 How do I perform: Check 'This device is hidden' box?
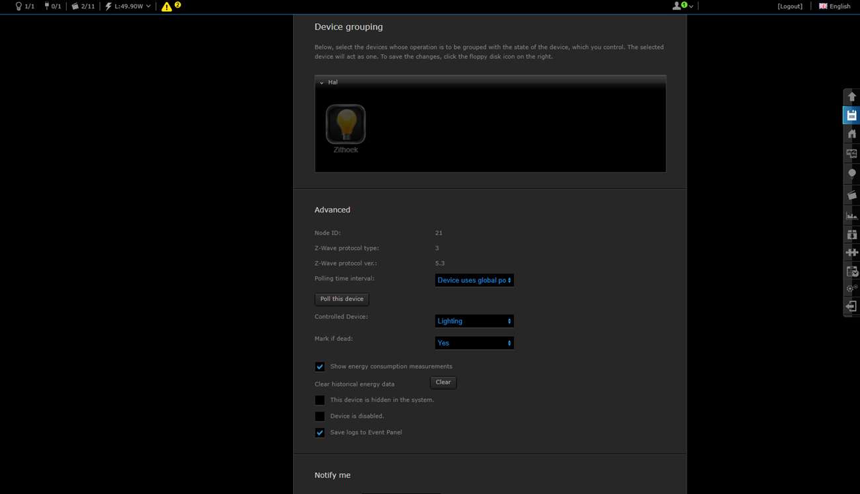tap(320, 400)
